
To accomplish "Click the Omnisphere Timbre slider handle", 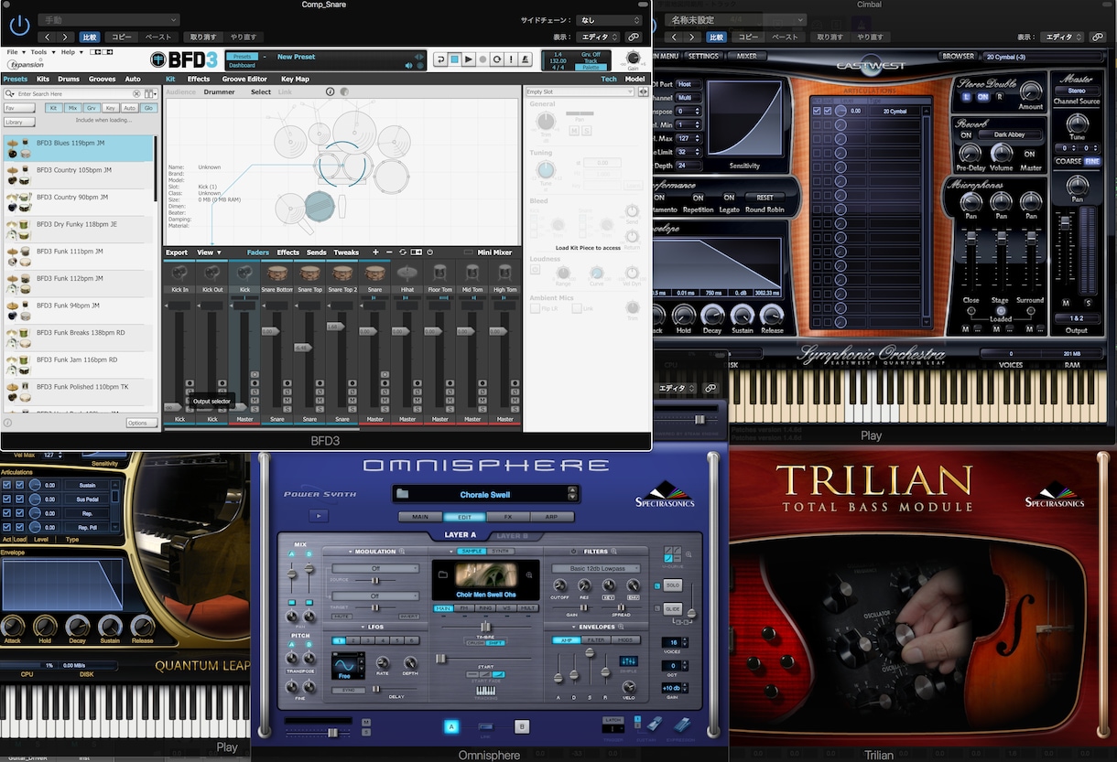I will pos(485,626).
